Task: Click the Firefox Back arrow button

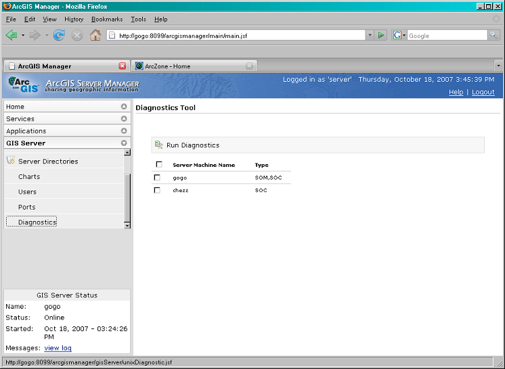Action: tap(12, 35)
